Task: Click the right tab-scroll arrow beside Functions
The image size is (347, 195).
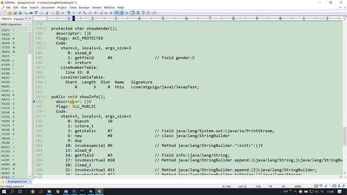Action: coord(30,19)
